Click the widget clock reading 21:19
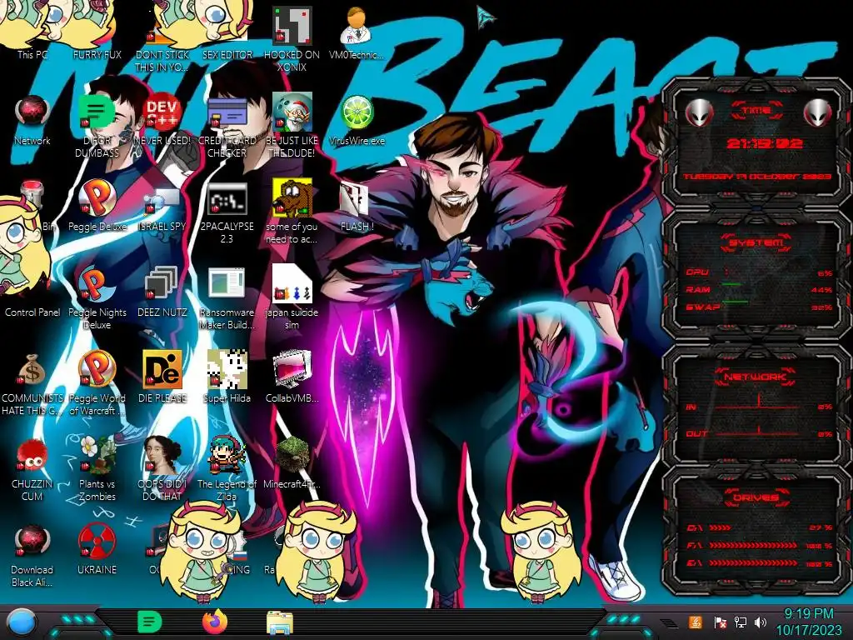The width and height of the screenshot is (853, 640). click(765, 143)
